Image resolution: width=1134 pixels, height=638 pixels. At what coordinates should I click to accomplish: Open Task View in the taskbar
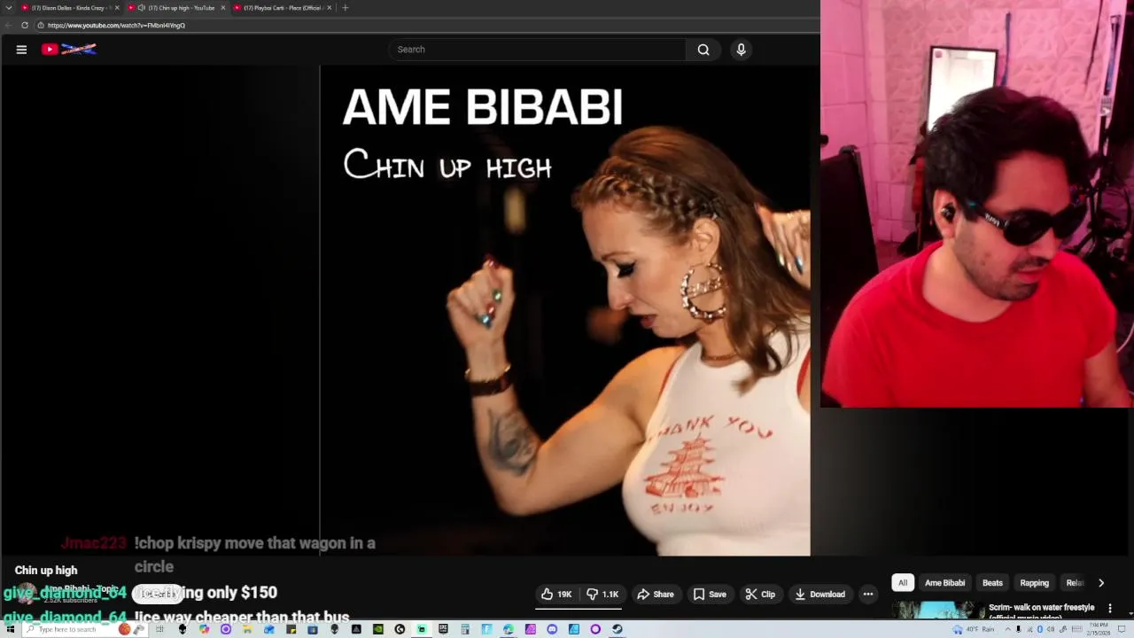point(159,629)
